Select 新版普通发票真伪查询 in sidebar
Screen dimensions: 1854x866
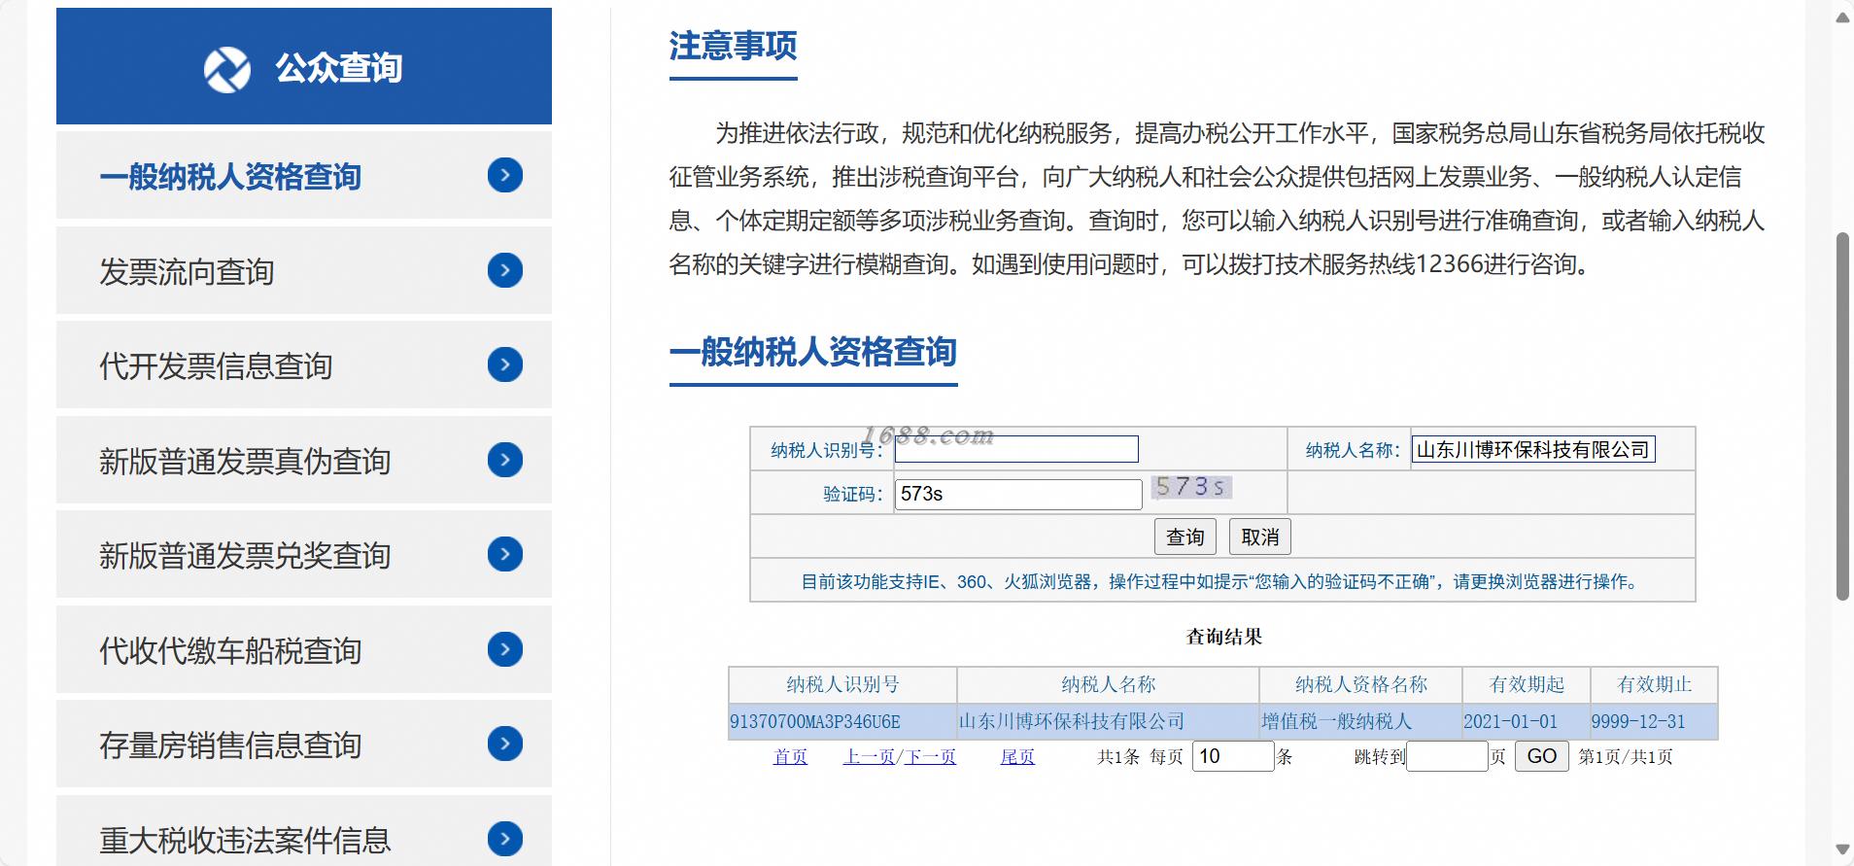pos(304,460)
